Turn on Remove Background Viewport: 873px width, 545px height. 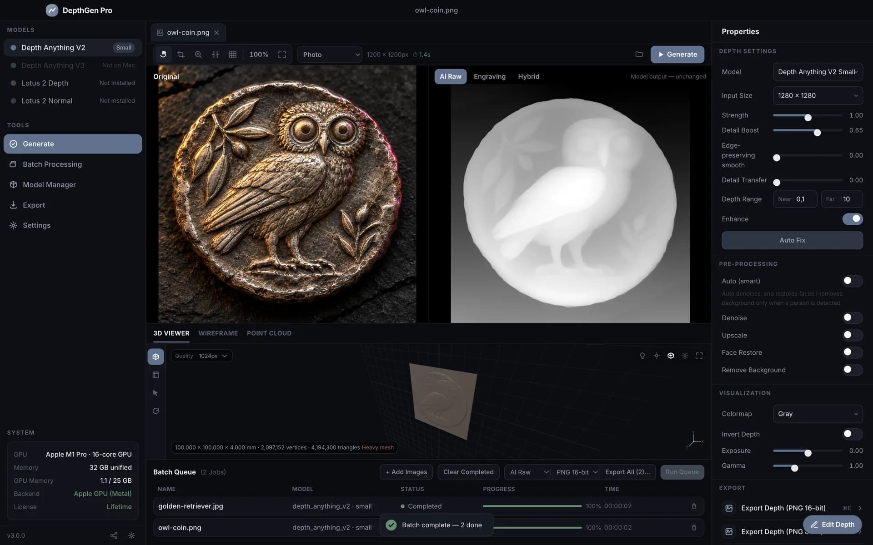click(x=853, y=370)
